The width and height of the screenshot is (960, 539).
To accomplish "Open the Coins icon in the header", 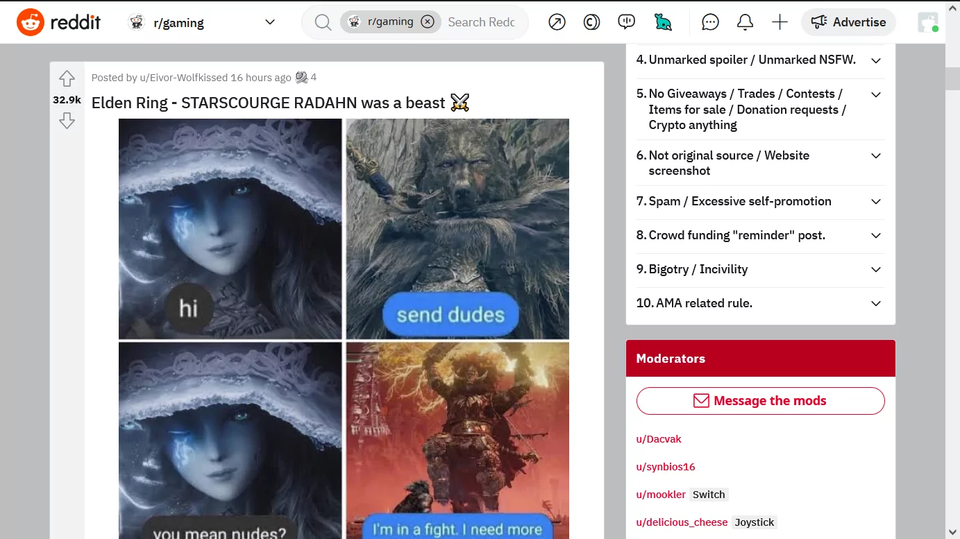I will point(591,22).
